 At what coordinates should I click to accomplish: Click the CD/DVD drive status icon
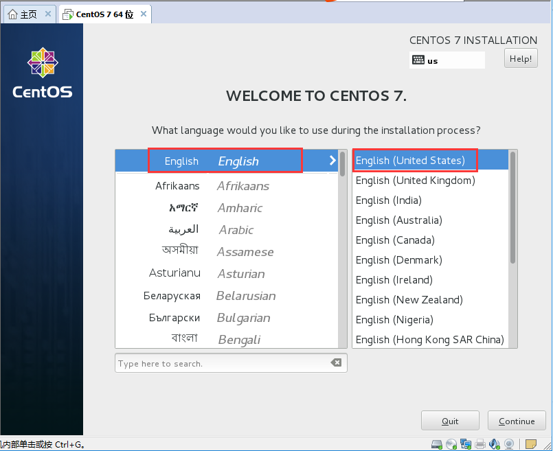click(451, 444)
